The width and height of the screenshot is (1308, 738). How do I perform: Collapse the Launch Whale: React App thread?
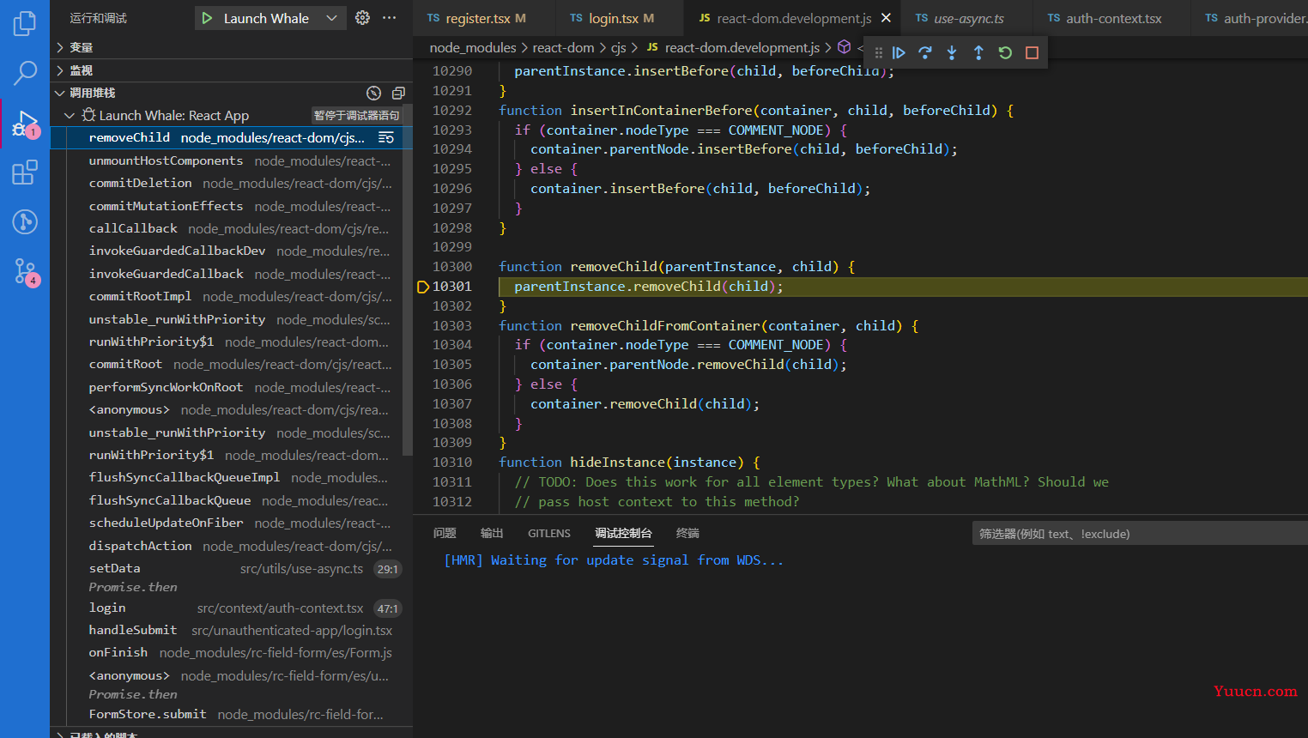[x=70, y=115]
